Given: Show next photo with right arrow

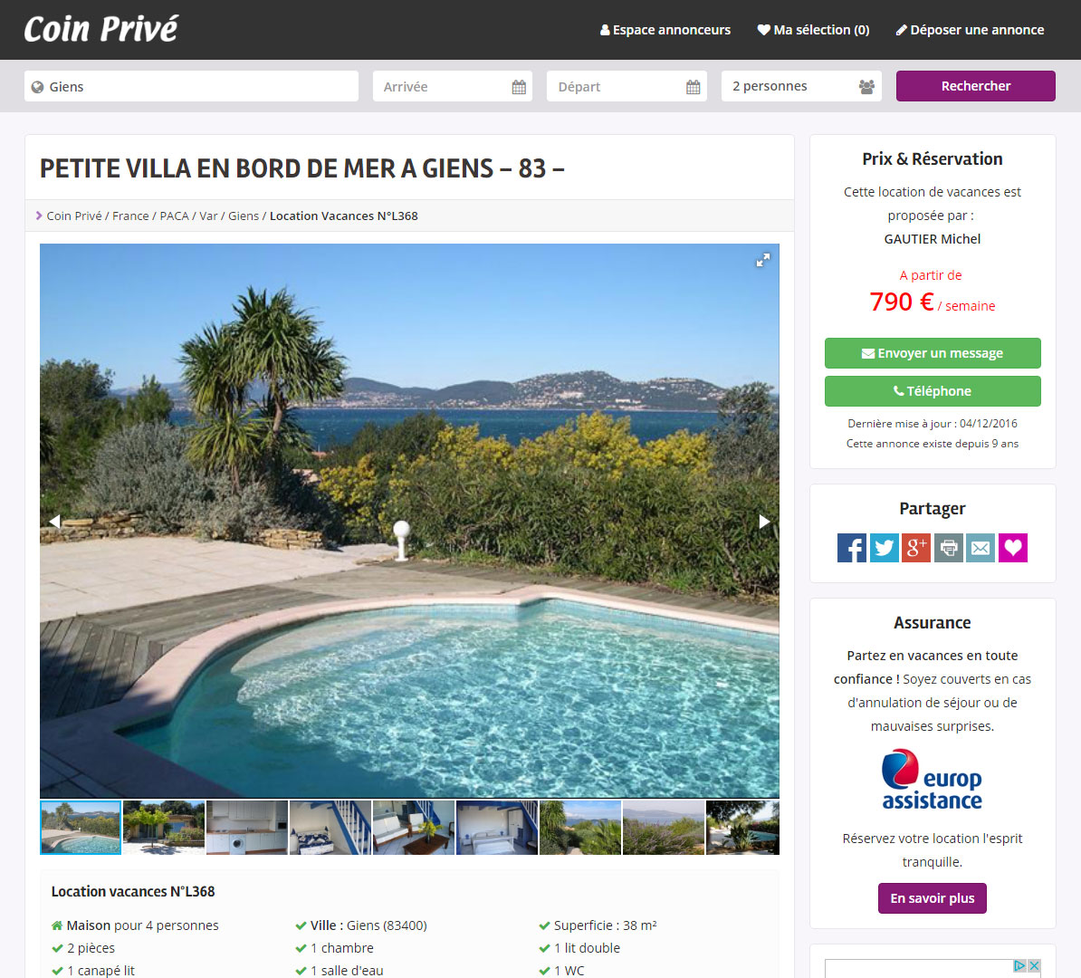Looking at the screenshot, I should 764,522.
